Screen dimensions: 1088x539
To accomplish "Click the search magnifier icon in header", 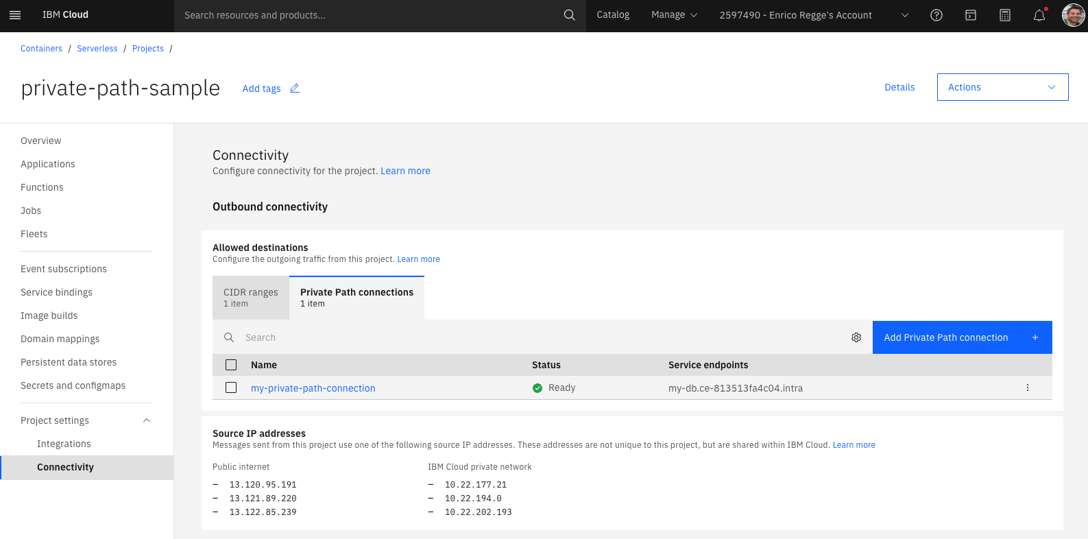I will pyautogui.click(x=569, y=15).
